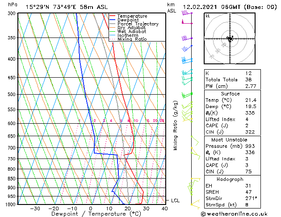Click the yellow wind barb at 850 hPa

[x=196, y=179]
